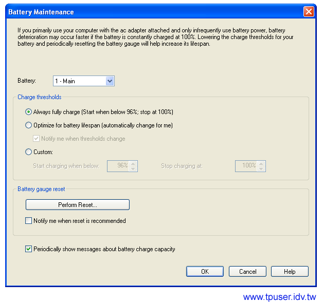Click the Stop charging at percentage field

(246, 165)
